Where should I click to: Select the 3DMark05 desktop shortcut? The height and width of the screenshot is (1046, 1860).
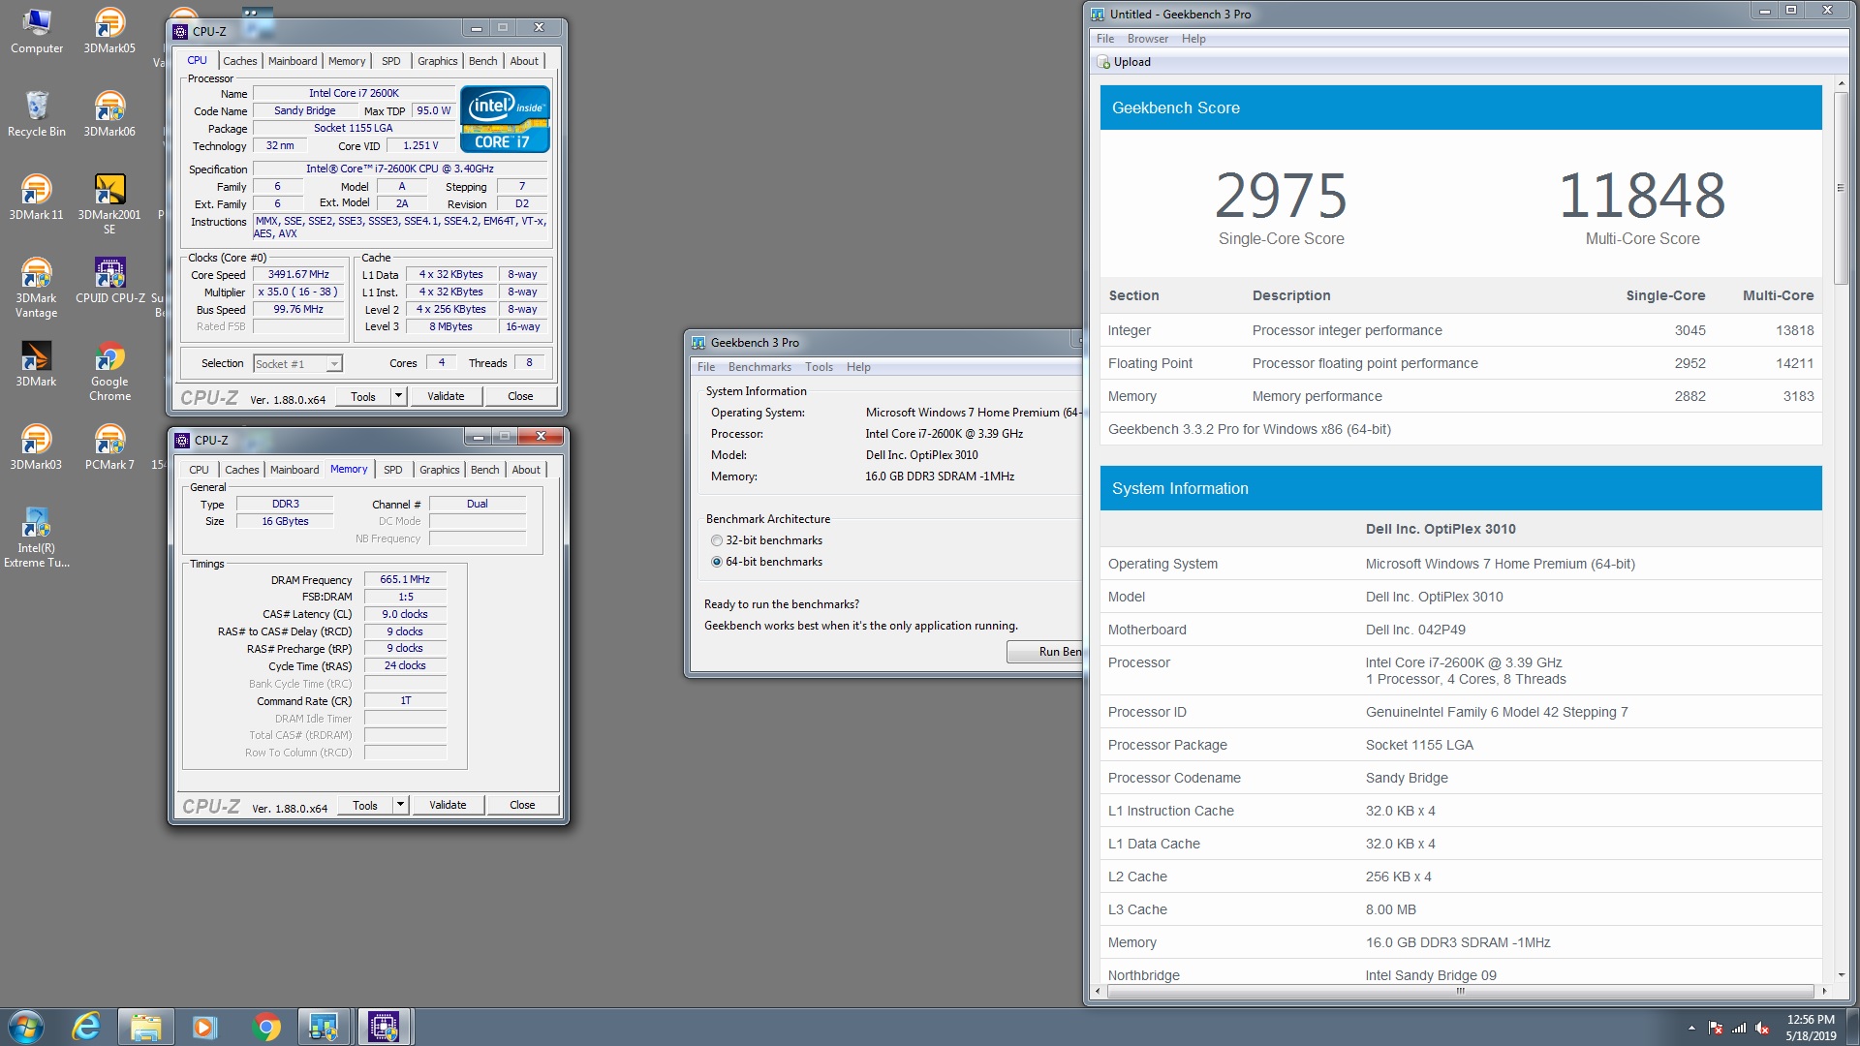point(109,31)
